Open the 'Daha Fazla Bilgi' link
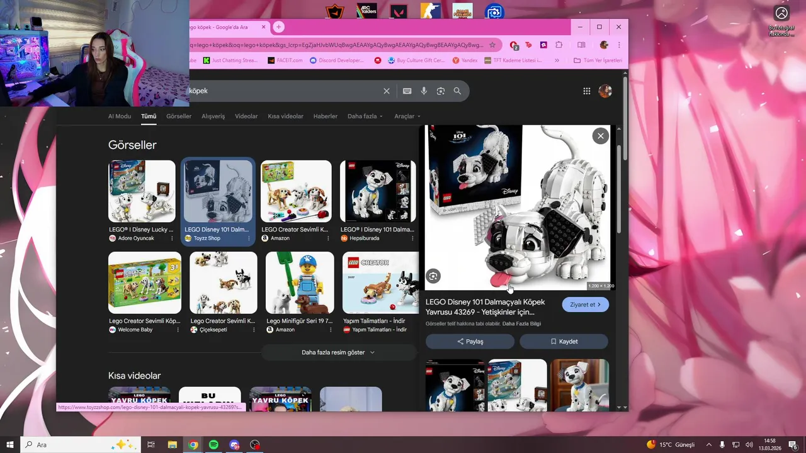Viewport: 806px width, 453px height. pyautogui.click(x=521, y=324)
